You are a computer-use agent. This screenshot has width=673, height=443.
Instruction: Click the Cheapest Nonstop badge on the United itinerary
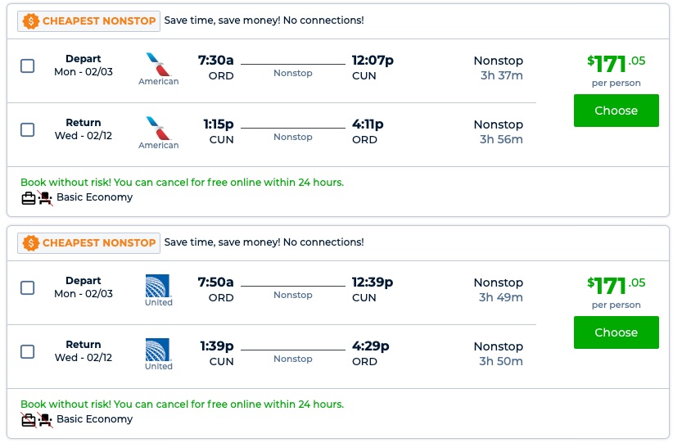pos(89,242)
